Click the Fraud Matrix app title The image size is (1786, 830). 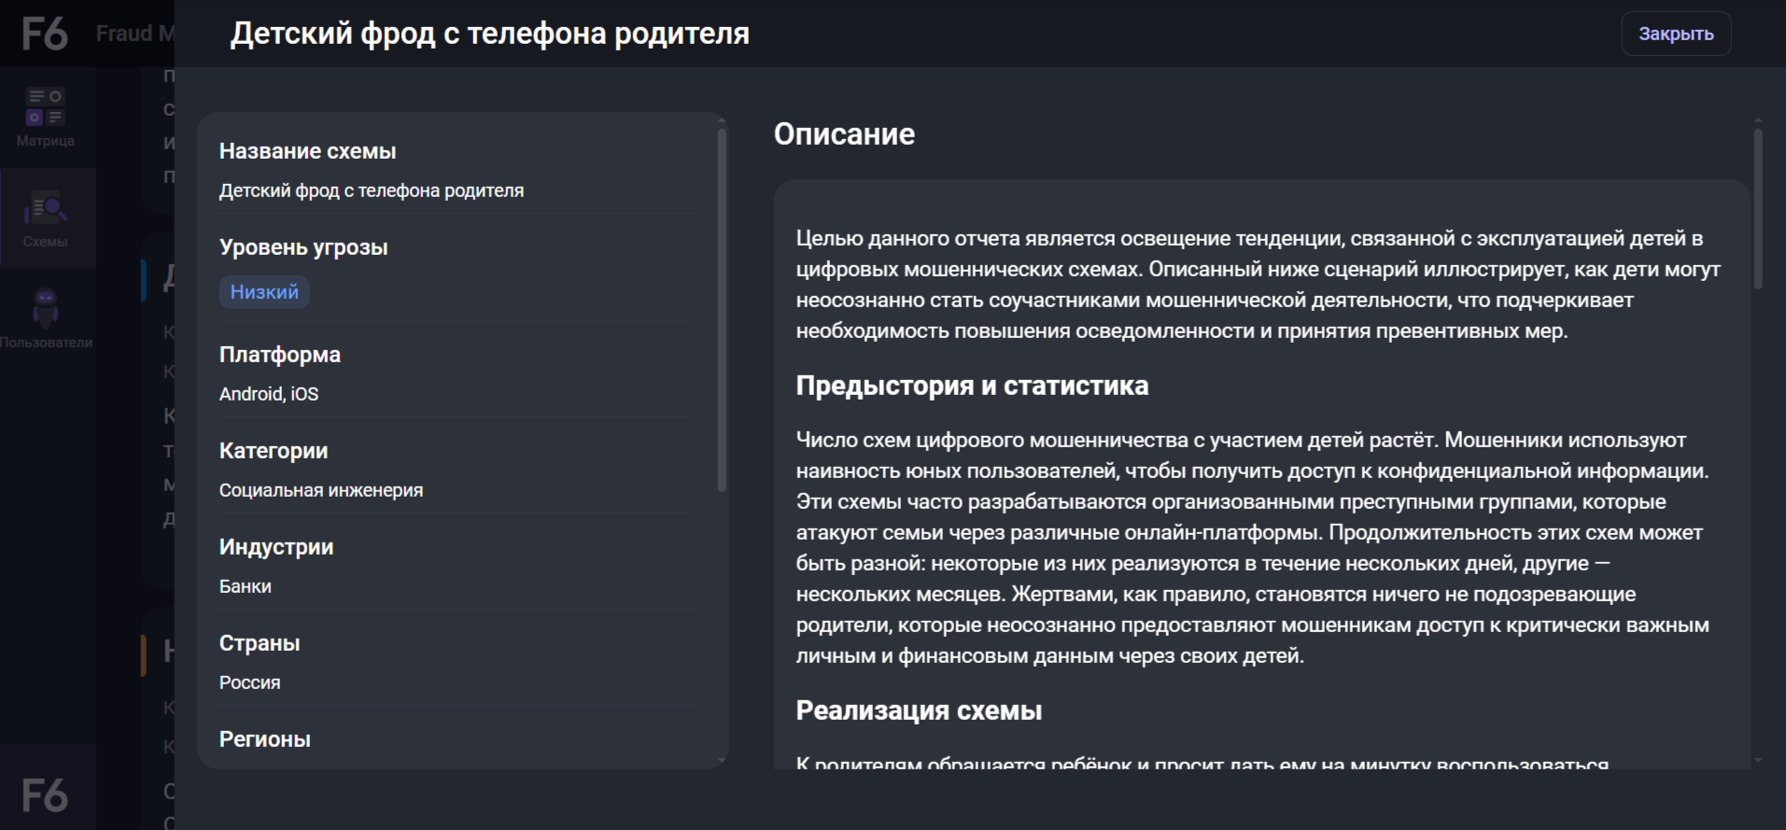click(x=134, y=34)
